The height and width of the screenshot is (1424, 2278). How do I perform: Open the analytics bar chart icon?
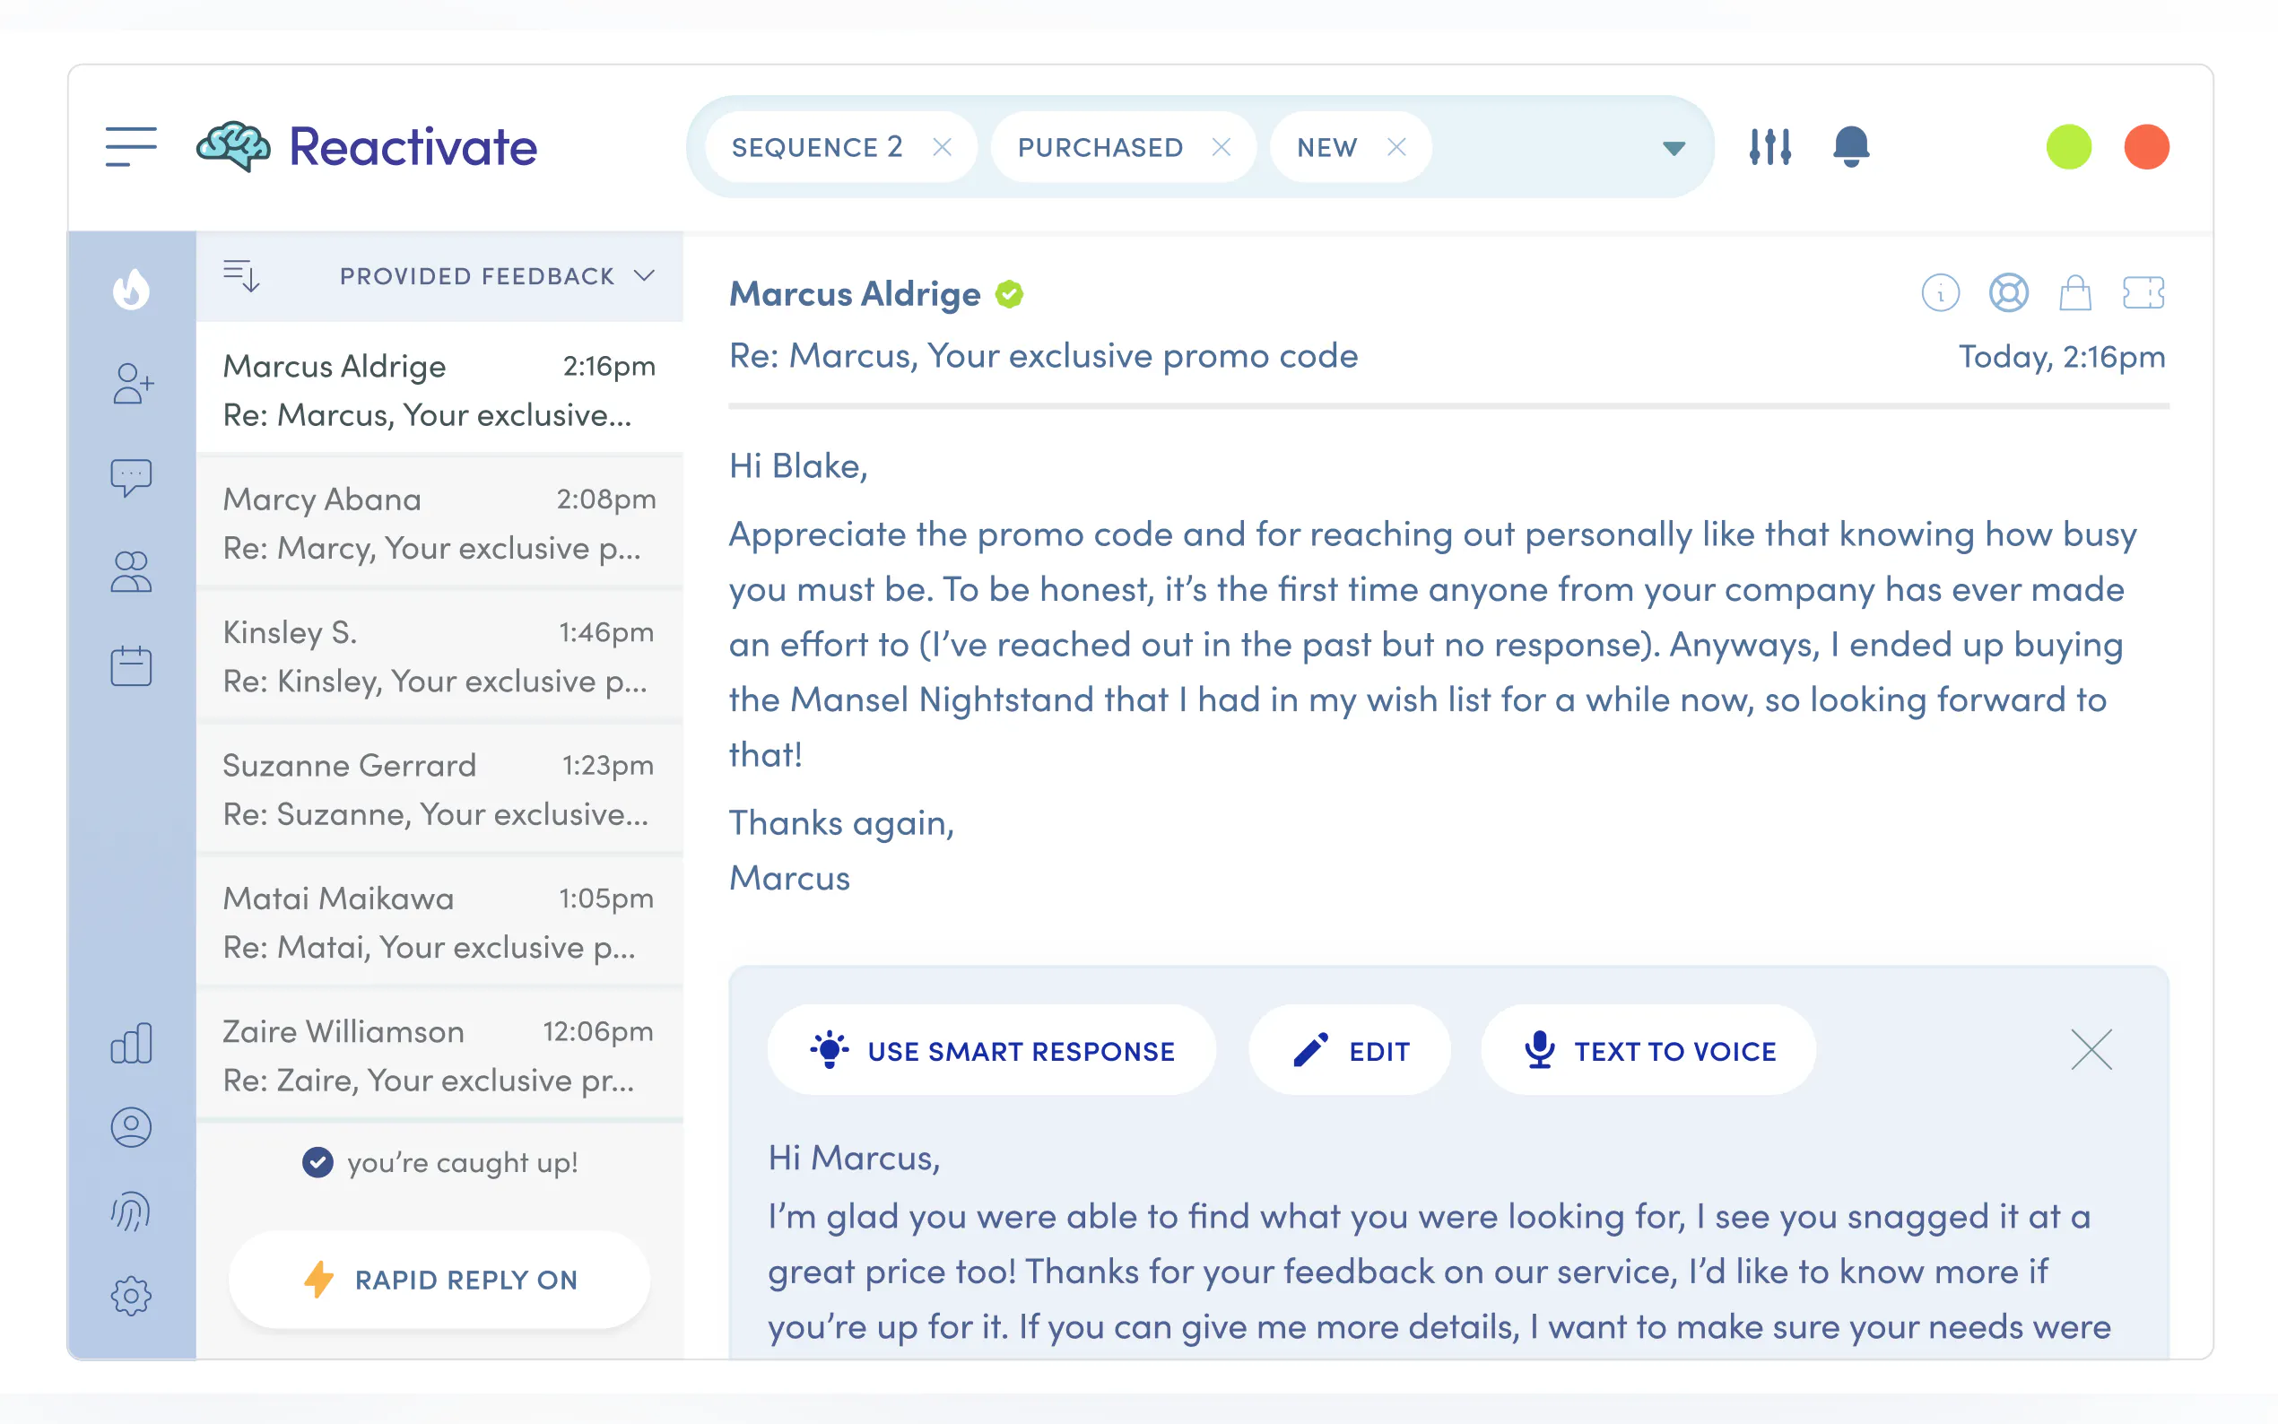coord(131,1044)
